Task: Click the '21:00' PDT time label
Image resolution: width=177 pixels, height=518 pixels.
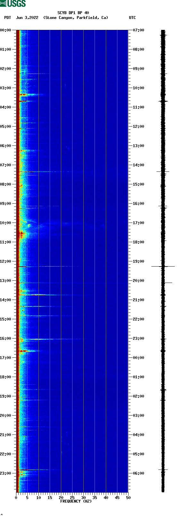Action: (x=5, y=435)
